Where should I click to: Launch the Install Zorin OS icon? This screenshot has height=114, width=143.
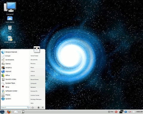coord(10,39)
